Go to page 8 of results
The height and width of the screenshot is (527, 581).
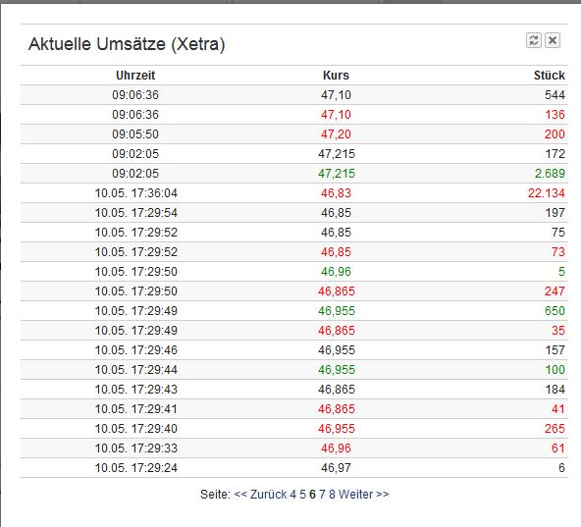[332, 495]
